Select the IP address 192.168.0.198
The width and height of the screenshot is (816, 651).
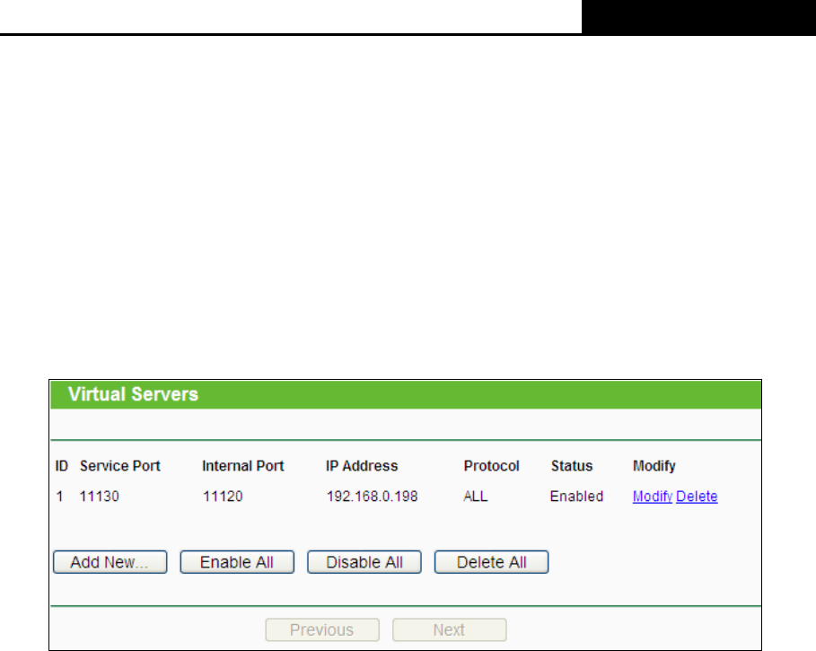point(372,497)
